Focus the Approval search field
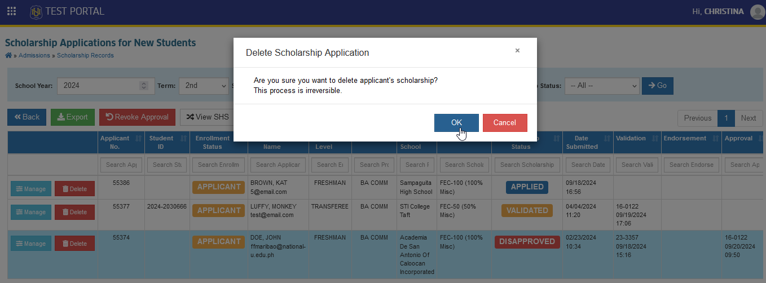 pos(744,165)
